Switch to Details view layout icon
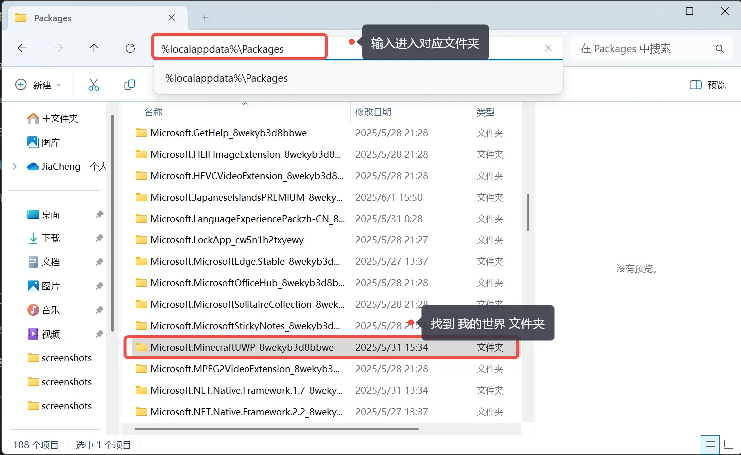Image resolution: width=741 pixels, height=455 pixels. tap(710, 444)
